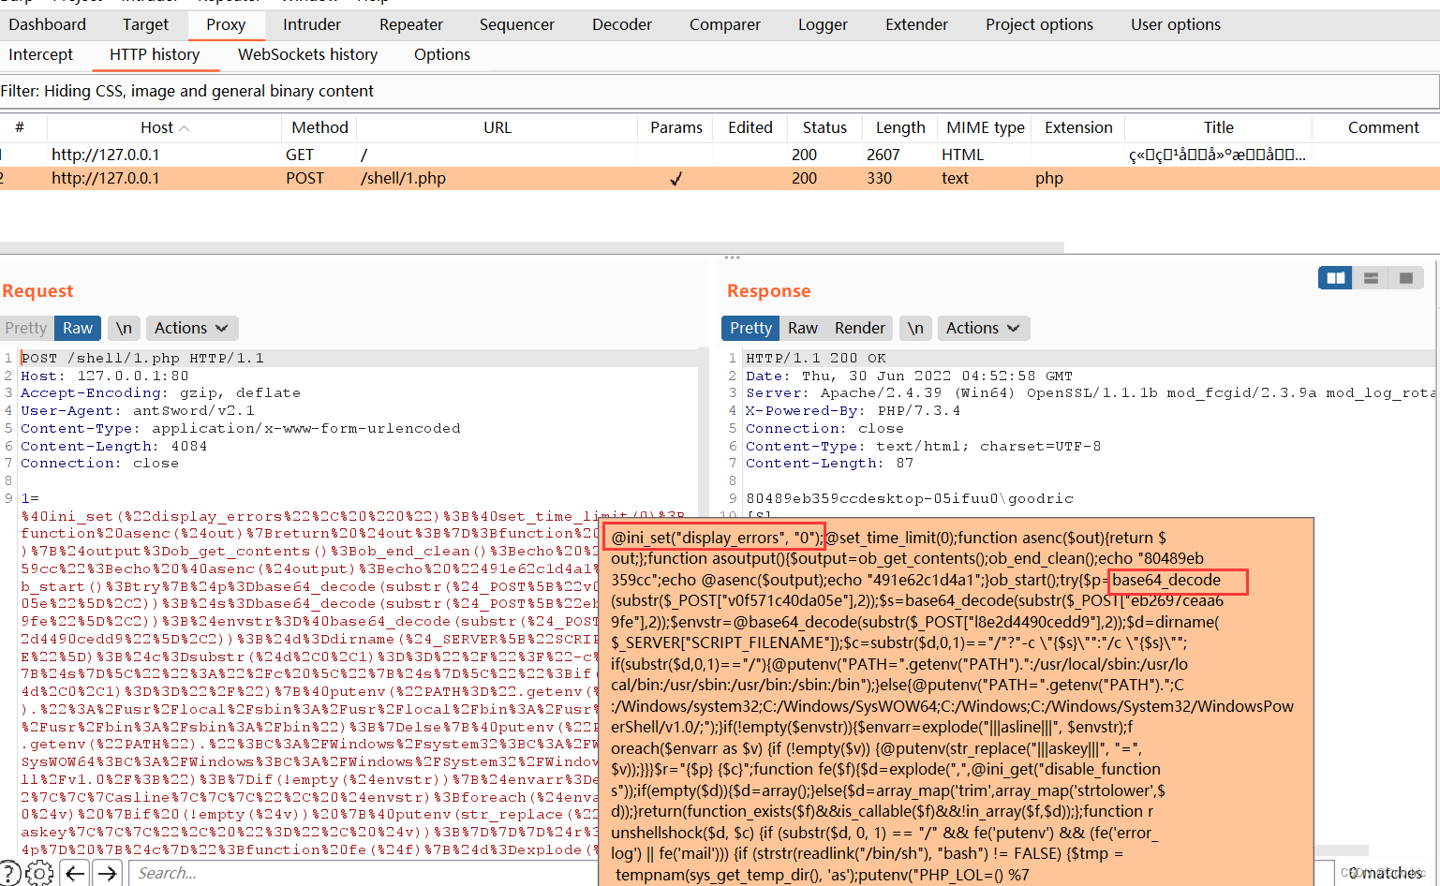Click the Request panel heading

pos(37,291)
